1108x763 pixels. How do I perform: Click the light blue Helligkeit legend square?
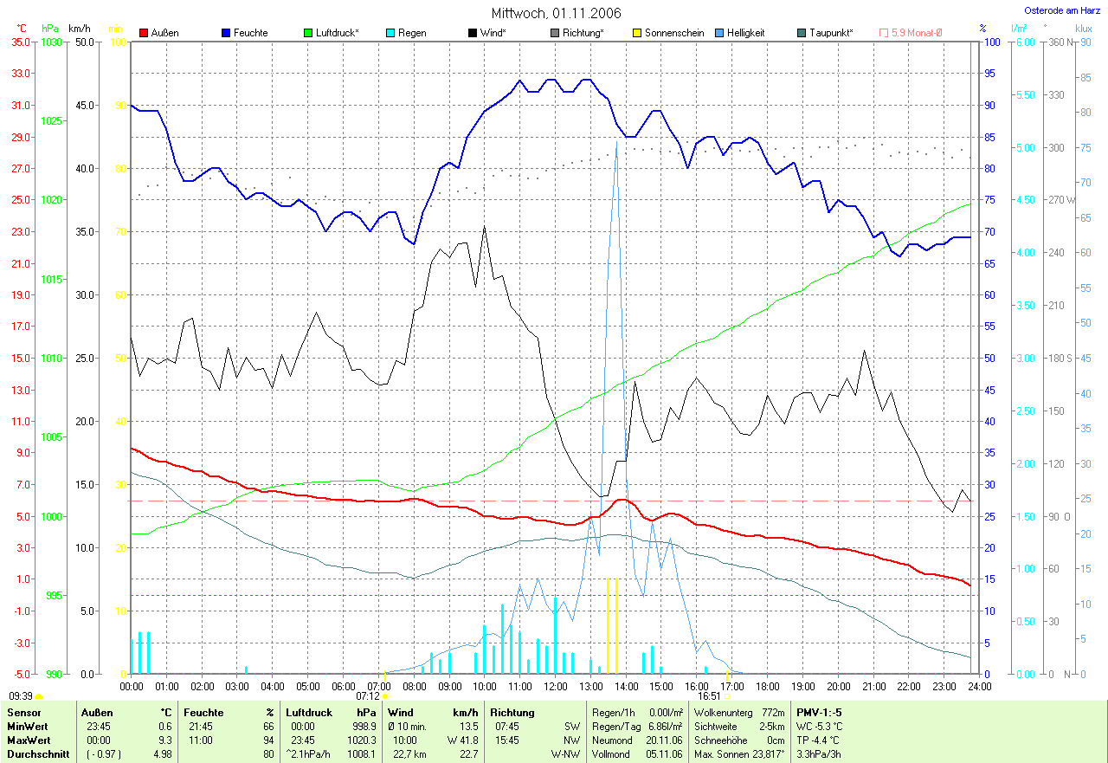click(x=719, y=33)
